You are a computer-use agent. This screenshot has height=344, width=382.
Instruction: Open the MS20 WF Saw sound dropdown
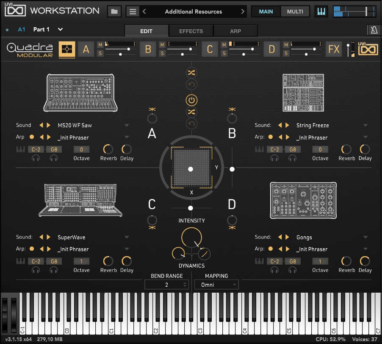(x=127, y=125)
